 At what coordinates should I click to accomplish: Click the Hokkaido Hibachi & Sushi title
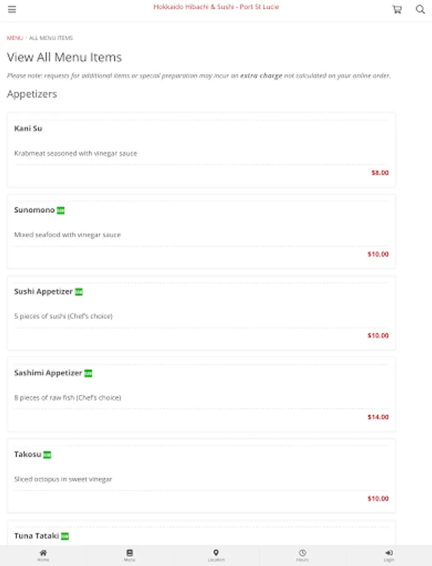tap(216, 7)
